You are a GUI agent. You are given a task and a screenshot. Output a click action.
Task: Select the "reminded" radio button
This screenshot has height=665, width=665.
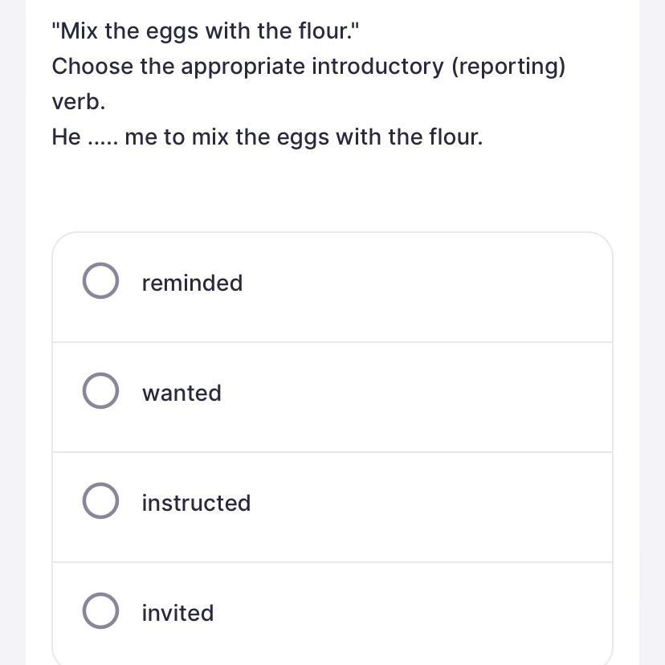coord(101,282)
